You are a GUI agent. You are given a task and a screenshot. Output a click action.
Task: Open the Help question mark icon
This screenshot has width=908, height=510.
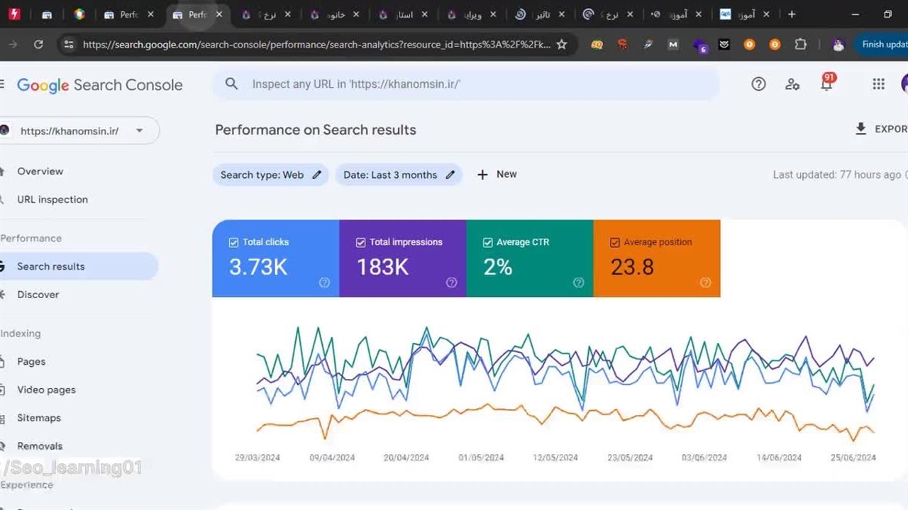point(758,84)
